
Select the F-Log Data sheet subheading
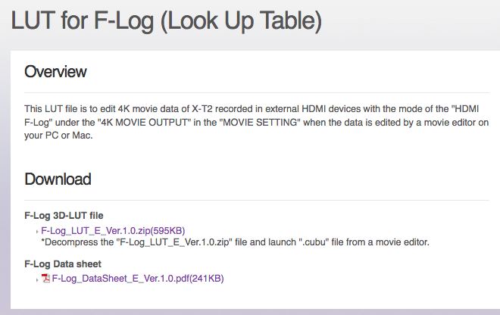pyautogui.click(x=63, y=264)
